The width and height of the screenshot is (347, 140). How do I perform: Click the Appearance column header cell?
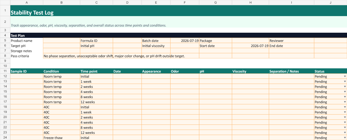coord(156,71)
